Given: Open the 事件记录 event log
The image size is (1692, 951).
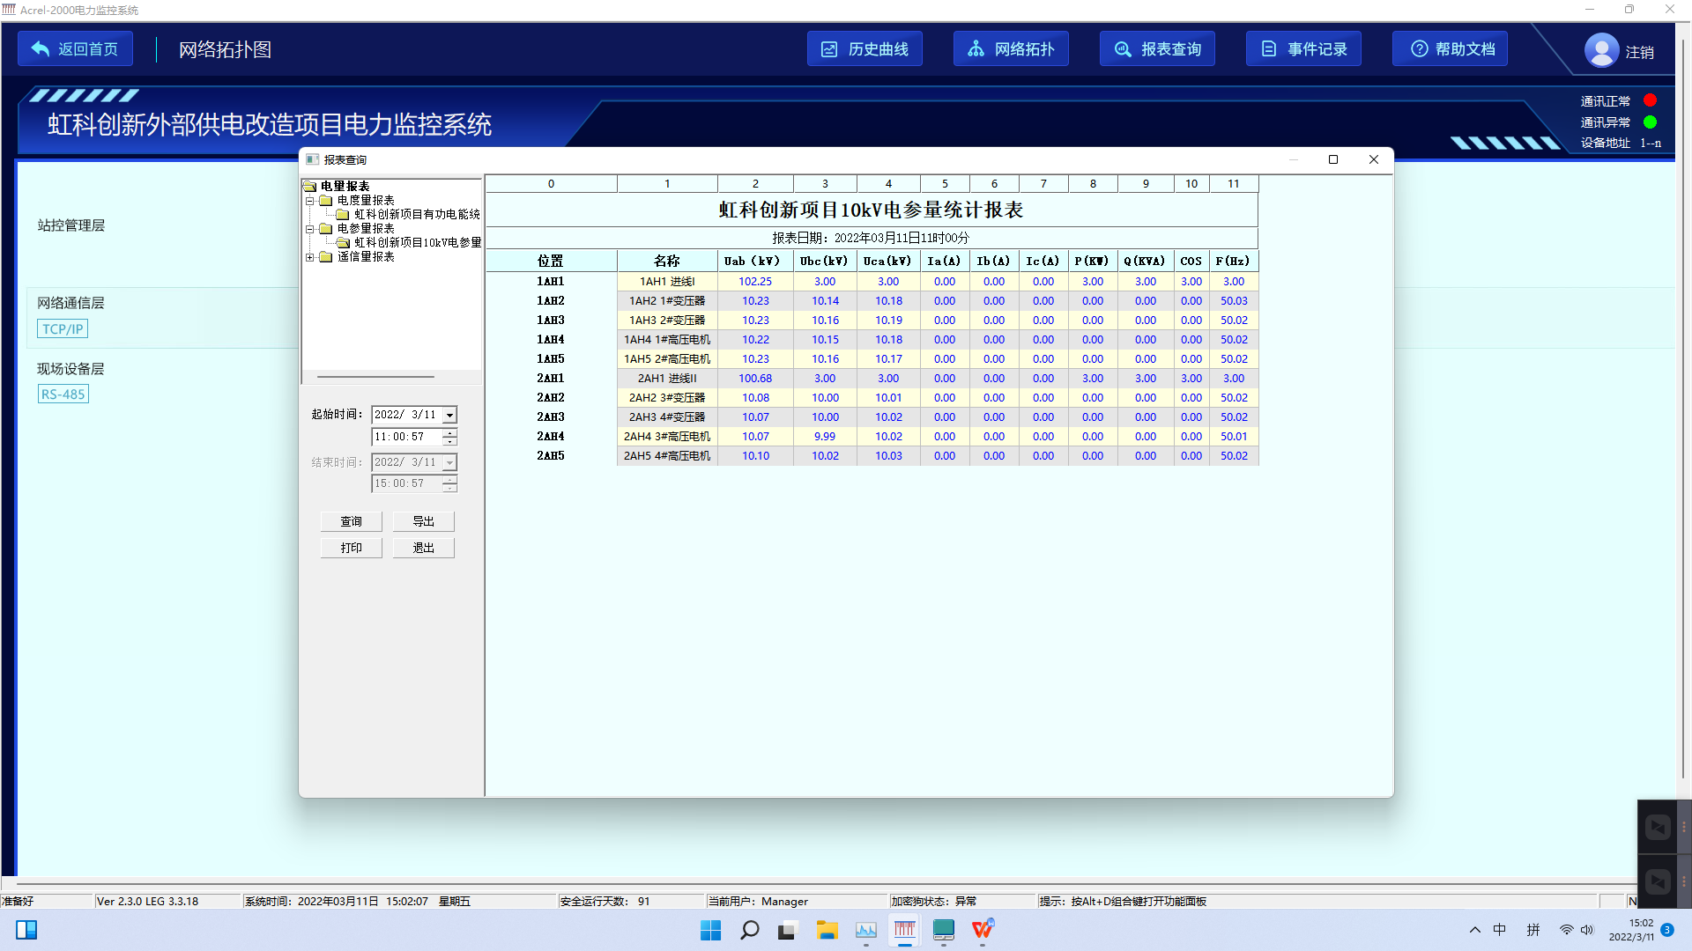Looking at the screenshot, I should [x=1303, y=49].
